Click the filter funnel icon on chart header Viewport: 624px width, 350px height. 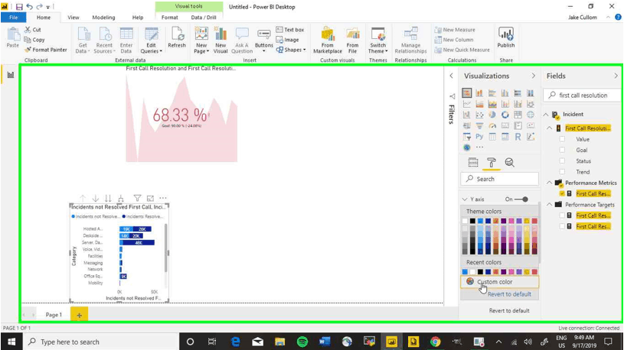(137, 198)
